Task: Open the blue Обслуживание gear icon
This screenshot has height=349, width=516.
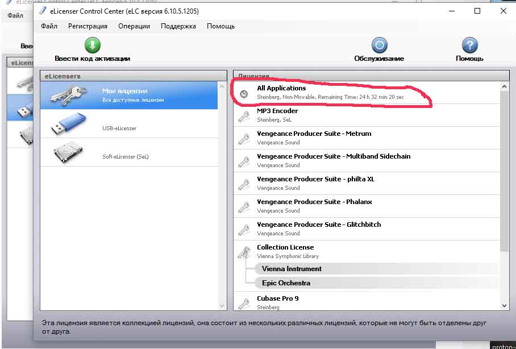Action: pyautogui.click(x=380, y=45)
